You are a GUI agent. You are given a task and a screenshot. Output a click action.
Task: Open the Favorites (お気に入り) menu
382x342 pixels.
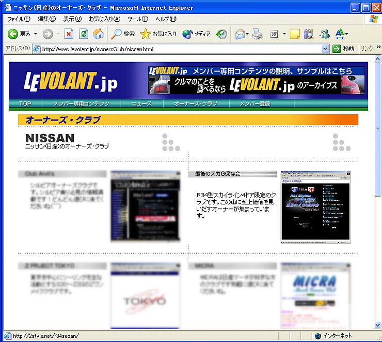click(x=104, y=19)
